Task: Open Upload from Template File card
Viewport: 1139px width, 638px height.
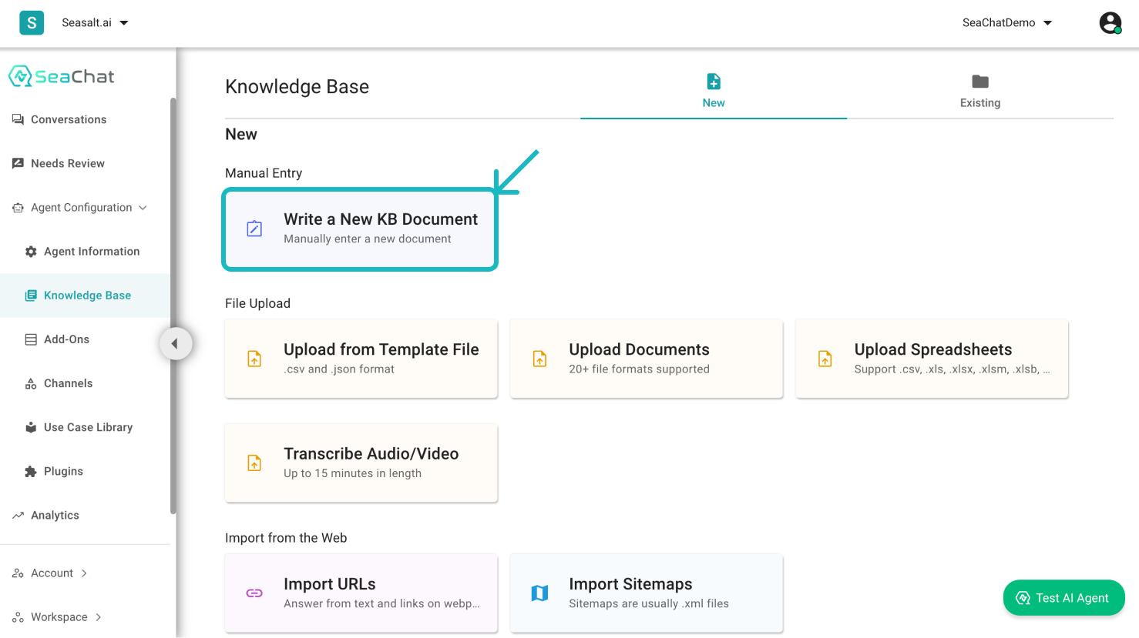Action: (x=361, y=359)
